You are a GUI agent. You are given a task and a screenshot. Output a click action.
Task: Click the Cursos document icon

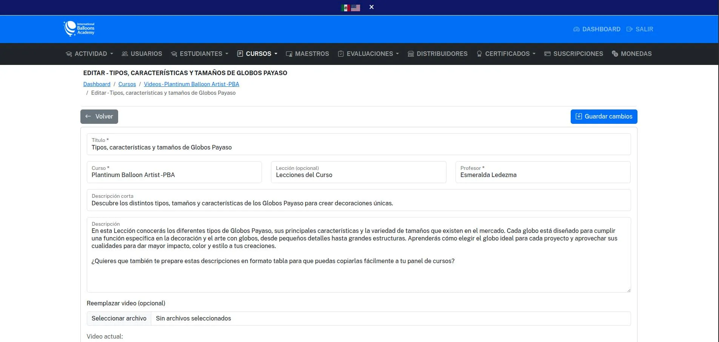(240, 54)
